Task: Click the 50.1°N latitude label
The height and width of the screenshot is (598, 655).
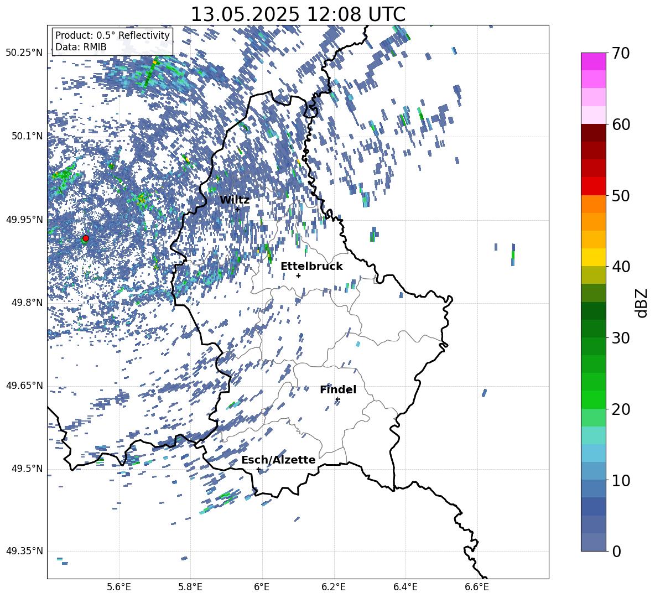Action: pos(27,136)
